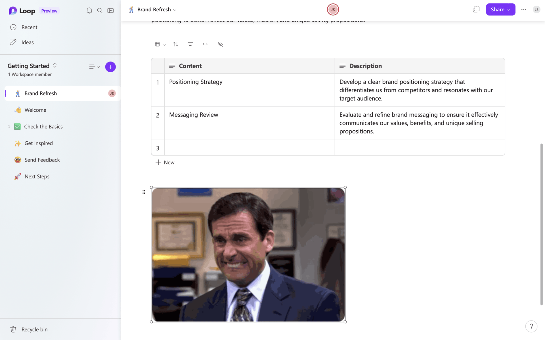
Task: Click the Positioning Strategy cell
Action: 250,90
